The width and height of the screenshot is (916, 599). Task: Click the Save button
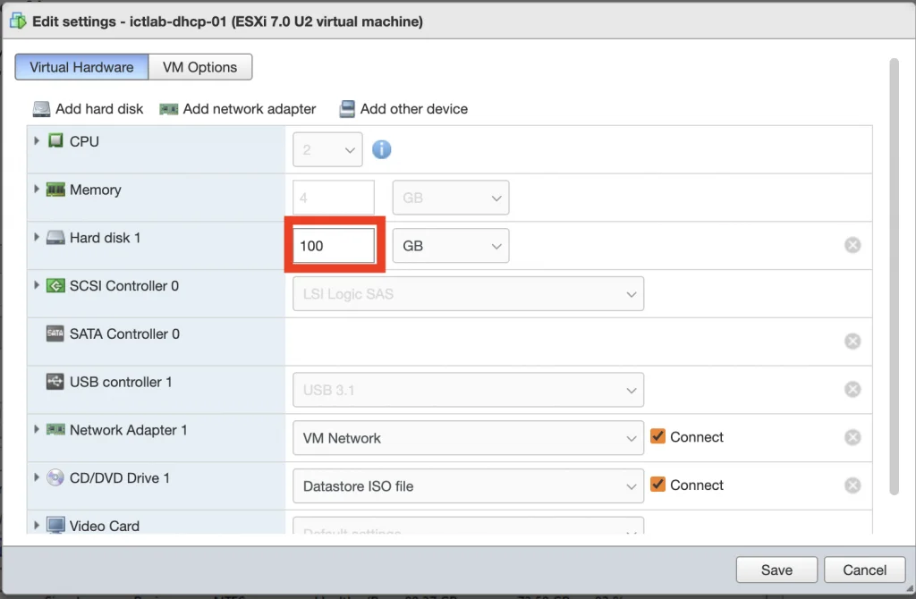click(776, 569)
